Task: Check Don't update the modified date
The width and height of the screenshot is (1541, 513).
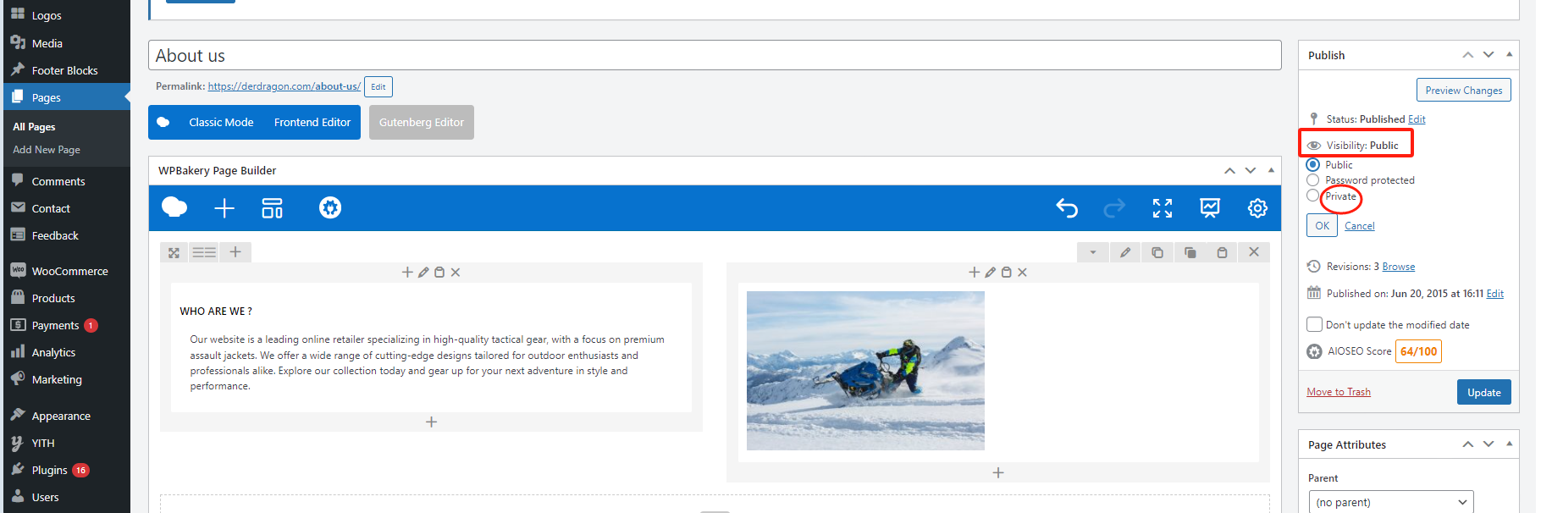Action: (x=1315, y=324)
